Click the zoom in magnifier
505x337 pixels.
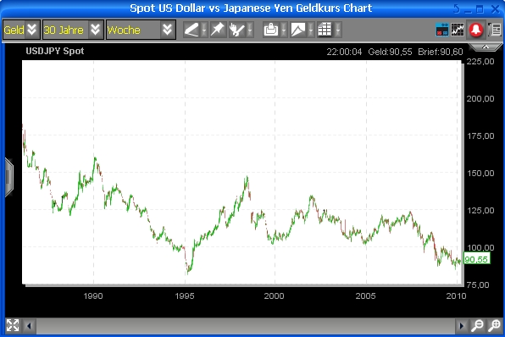click(x=494, y=325)
